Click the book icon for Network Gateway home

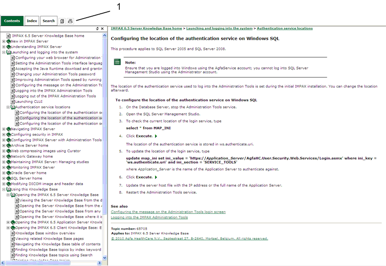coord(9,156)
